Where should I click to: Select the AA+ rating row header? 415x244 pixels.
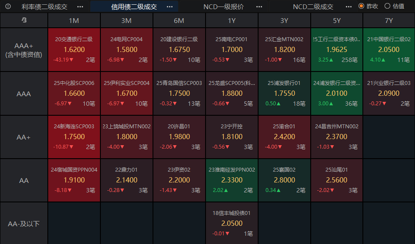[x=24, y=137]
